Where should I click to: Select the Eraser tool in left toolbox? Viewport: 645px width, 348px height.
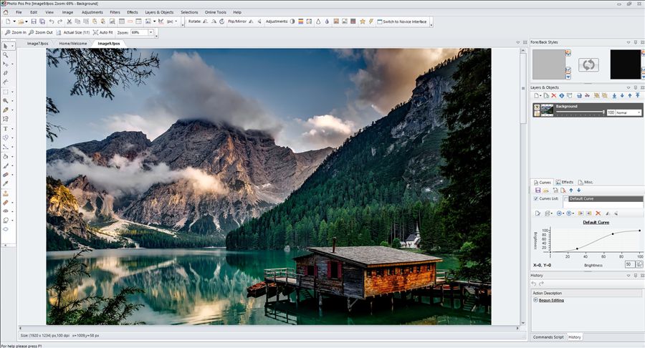point(6,175)
